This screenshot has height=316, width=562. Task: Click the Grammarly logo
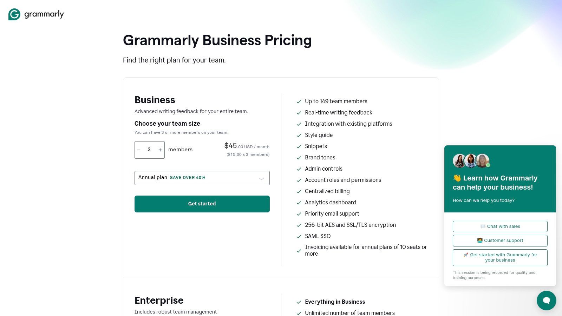pos(36,14)
